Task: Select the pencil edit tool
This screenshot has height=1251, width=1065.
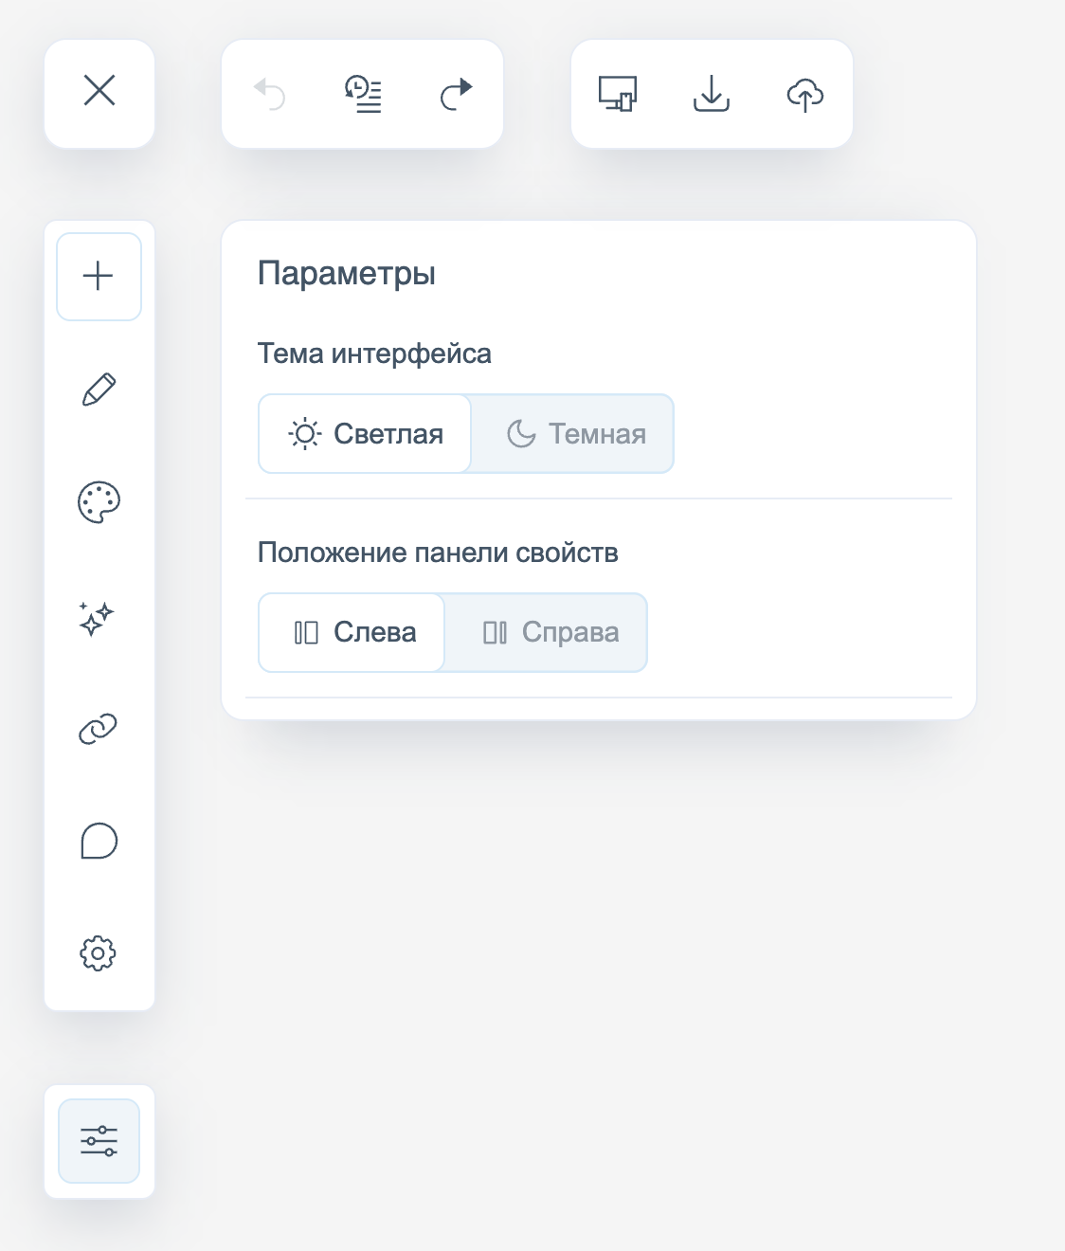Action: coord(99,390)
